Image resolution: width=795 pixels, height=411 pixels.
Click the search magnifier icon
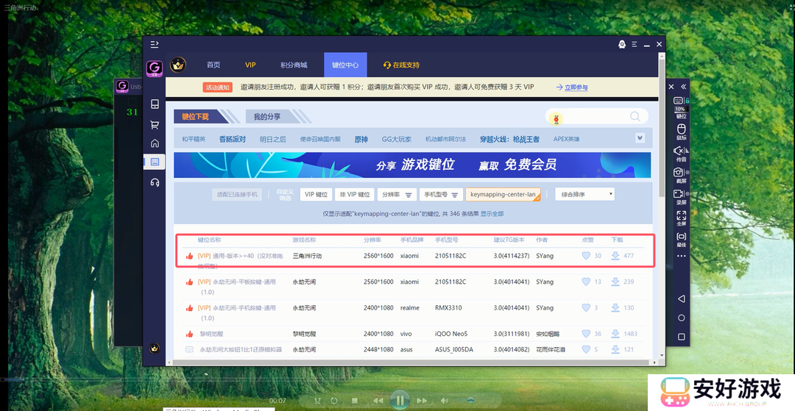coord(635,117)
